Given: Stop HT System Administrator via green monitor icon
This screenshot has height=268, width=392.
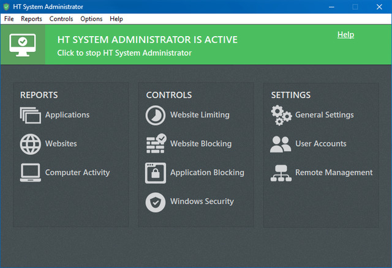Looking at the screenshot, I should [x=23, y=43].
